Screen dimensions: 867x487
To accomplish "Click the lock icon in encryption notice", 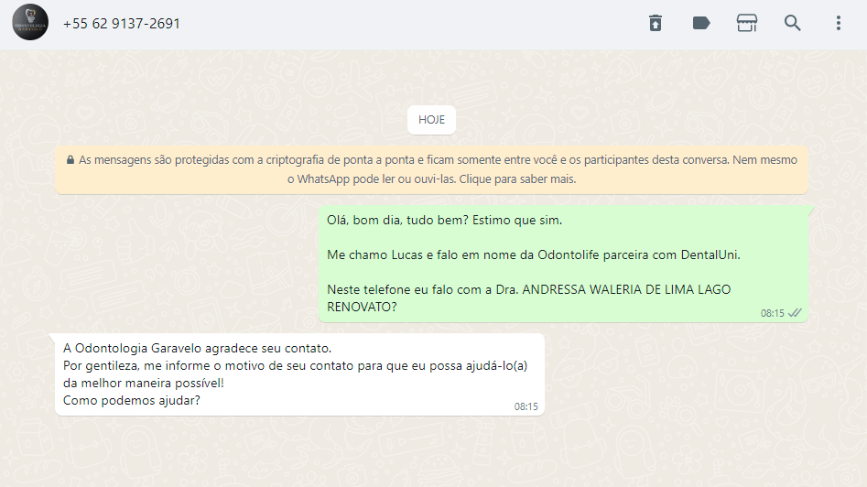I will [70, 160].
